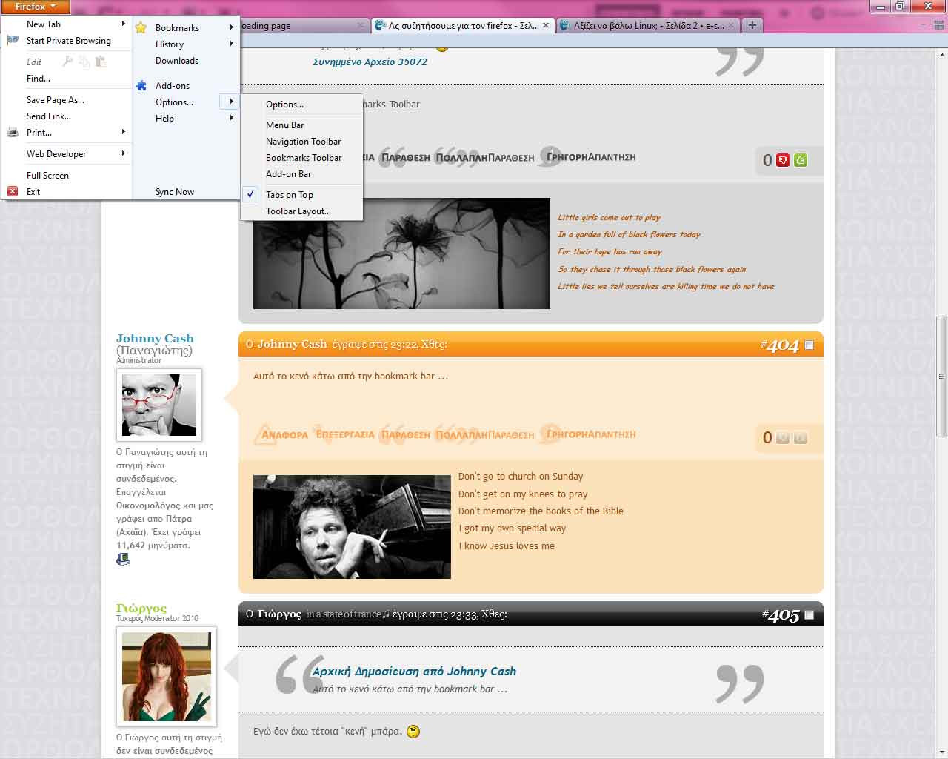
Task: Click the Γιώργος red-haired avatar thumbnail
Action: [167, 677]
